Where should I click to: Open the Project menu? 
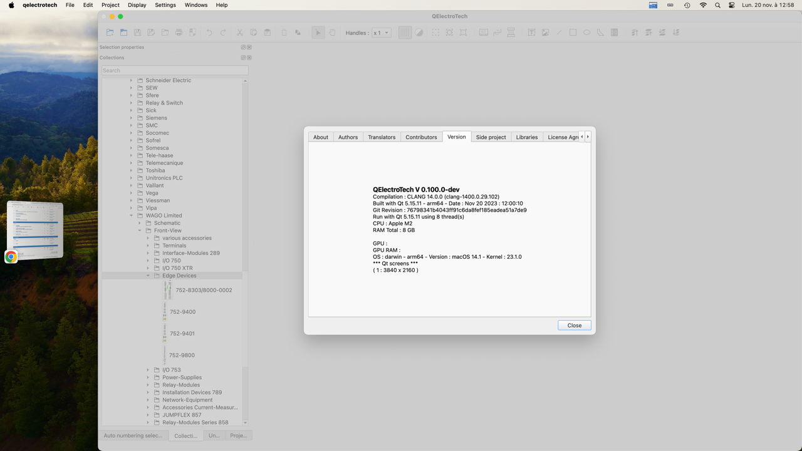[x=110, y=5]
